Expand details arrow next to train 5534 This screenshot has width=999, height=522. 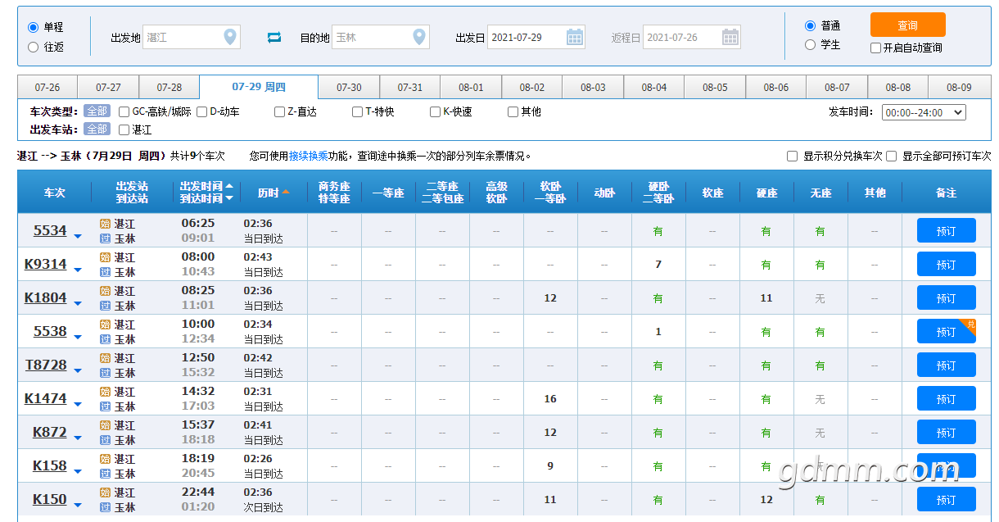pos(78,237)
